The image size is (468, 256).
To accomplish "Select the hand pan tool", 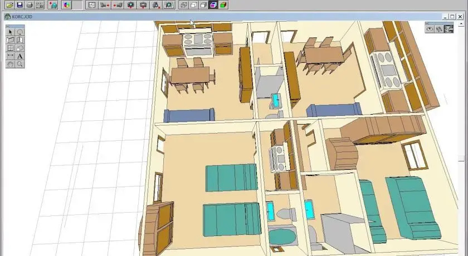I will point(11,64).
